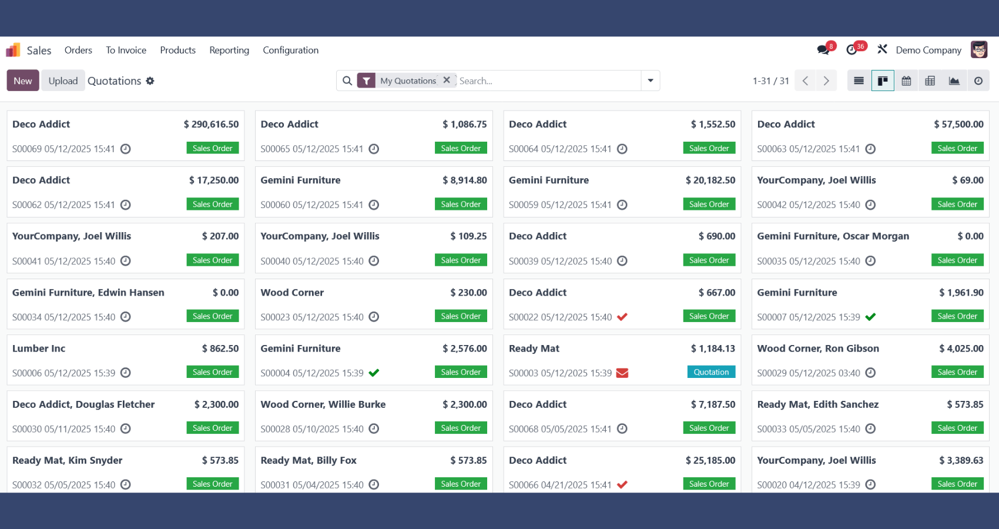Click the green check activity on S00004
Screen dimensions: 999x529
click(x=374, y=373)
